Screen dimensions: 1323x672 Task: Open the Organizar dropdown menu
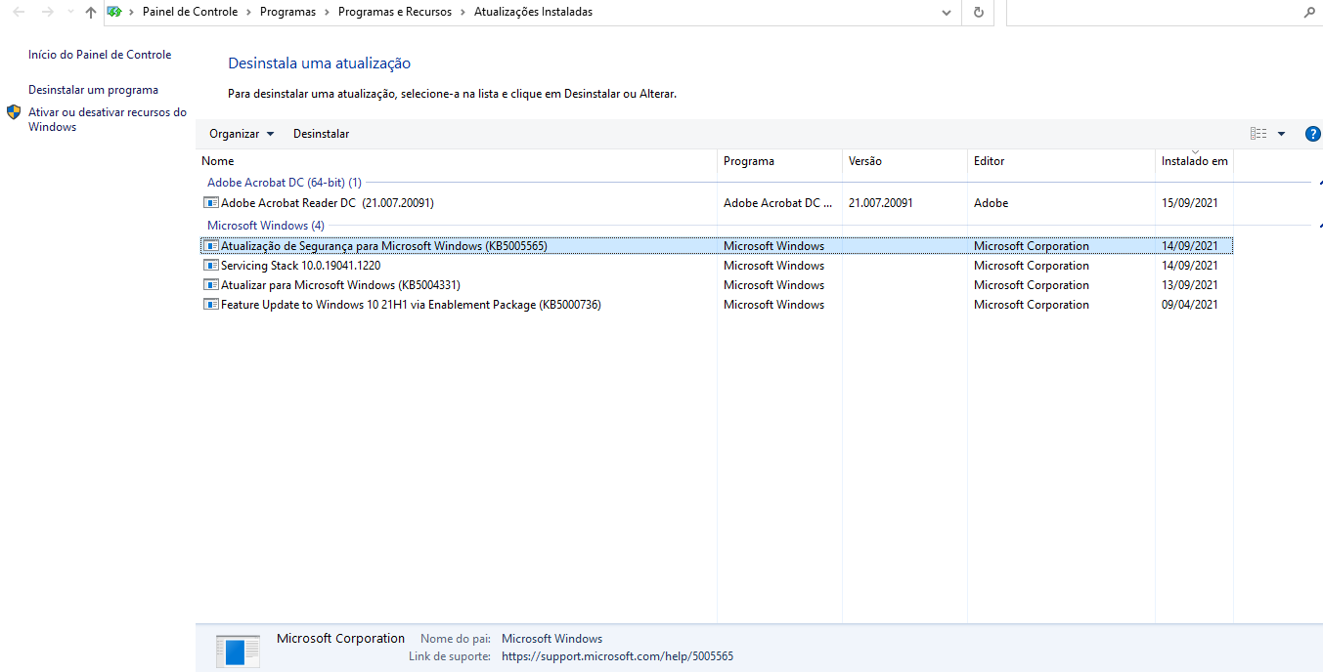coord(242,134)
